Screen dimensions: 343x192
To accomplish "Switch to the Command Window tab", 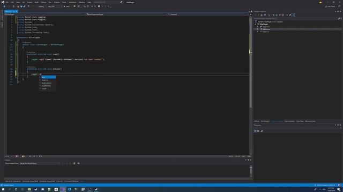I will pyautogui.click(x=71, y=181).
